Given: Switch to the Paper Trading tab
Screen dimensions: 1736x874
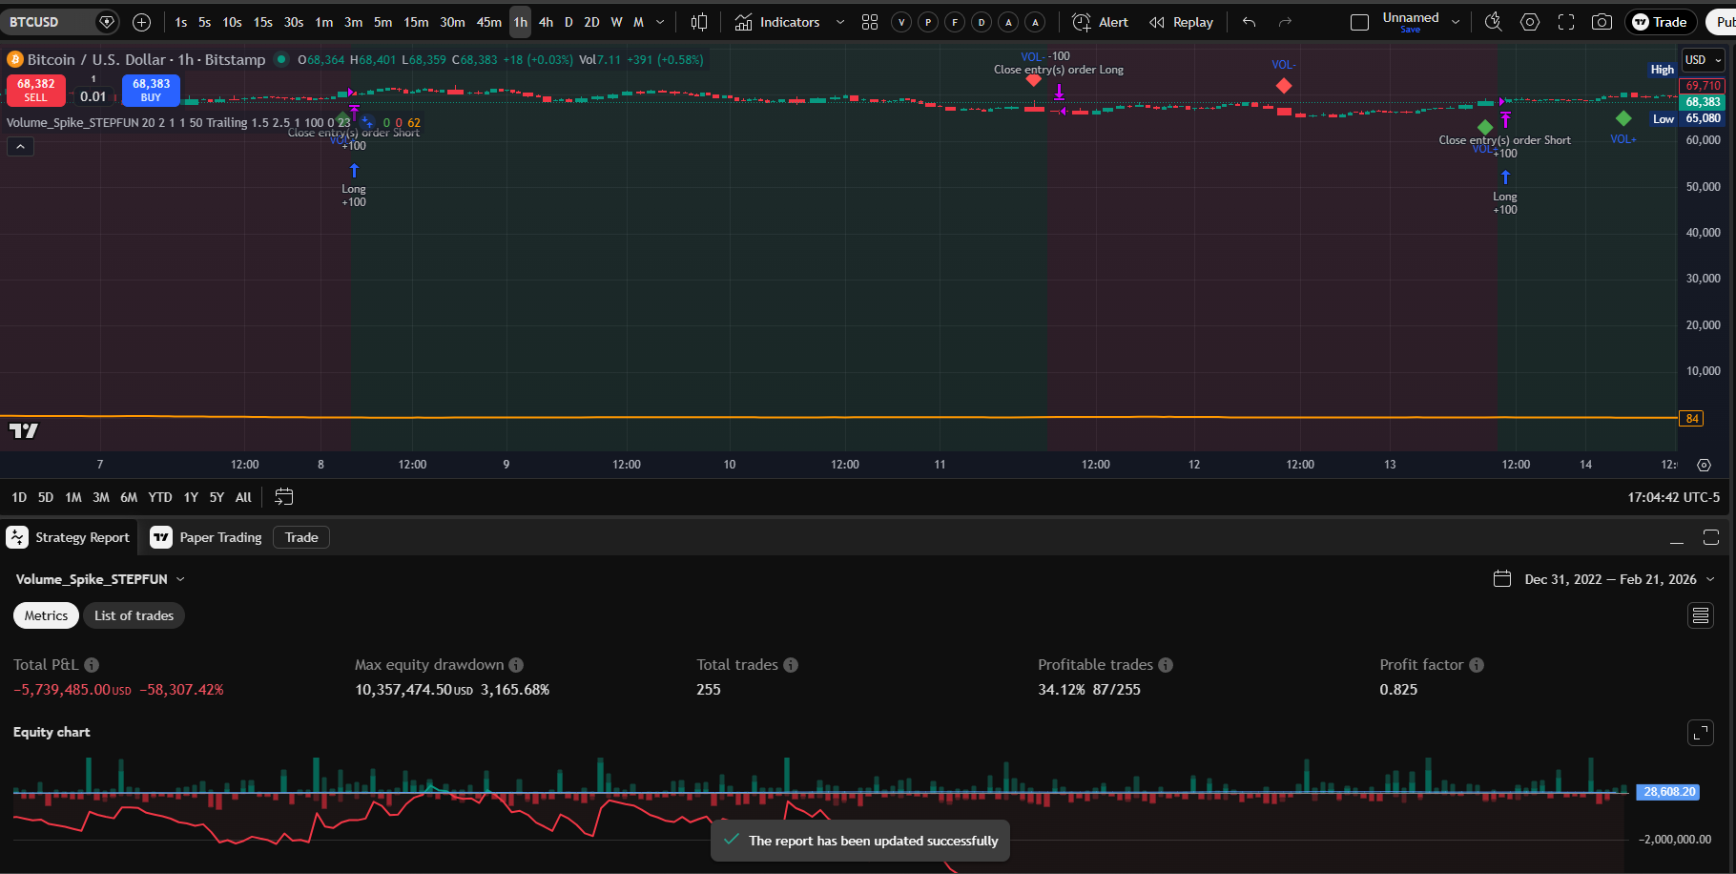Looking at the screenshot, I should click(x=219, y=537).
